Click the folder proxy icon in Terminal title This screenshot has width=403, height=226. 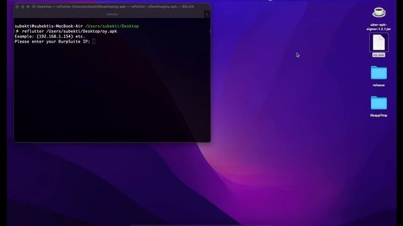pyautogui.click(x=33, y=7)
